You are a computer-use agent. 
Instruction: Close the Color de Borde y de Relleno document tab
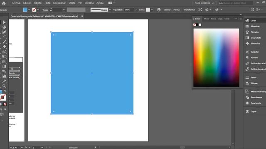point(82,17)
